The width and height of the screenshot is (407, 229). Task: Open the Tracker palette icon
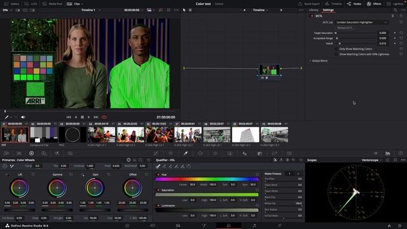point(215,153)
